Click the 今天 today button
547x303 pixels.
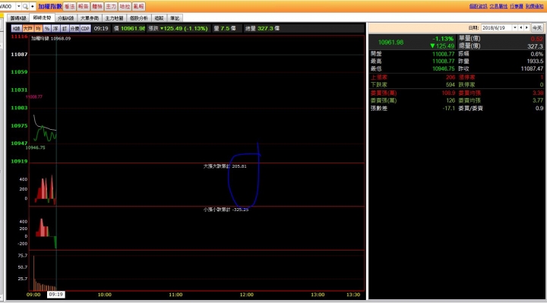(x=537, y=28)
